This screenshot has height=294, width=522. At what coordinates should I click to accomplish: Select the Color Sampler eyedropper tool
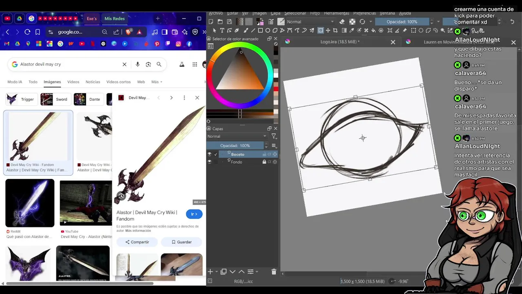pyautogui.click(x=351, y=30)
